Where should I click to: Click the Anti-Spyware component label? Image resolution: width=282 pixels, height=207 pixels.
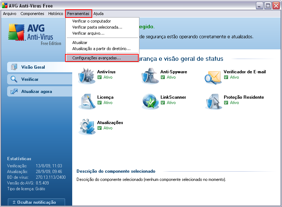174,72
